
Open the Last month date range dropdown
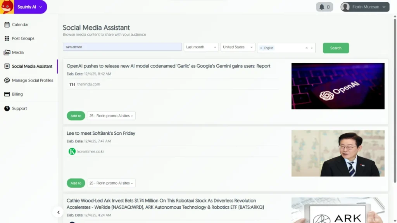click(x=201, y=47)
